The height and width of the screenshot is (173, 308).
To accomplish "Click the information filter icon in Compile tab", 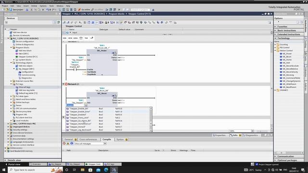I will click(x=72, y=144).
